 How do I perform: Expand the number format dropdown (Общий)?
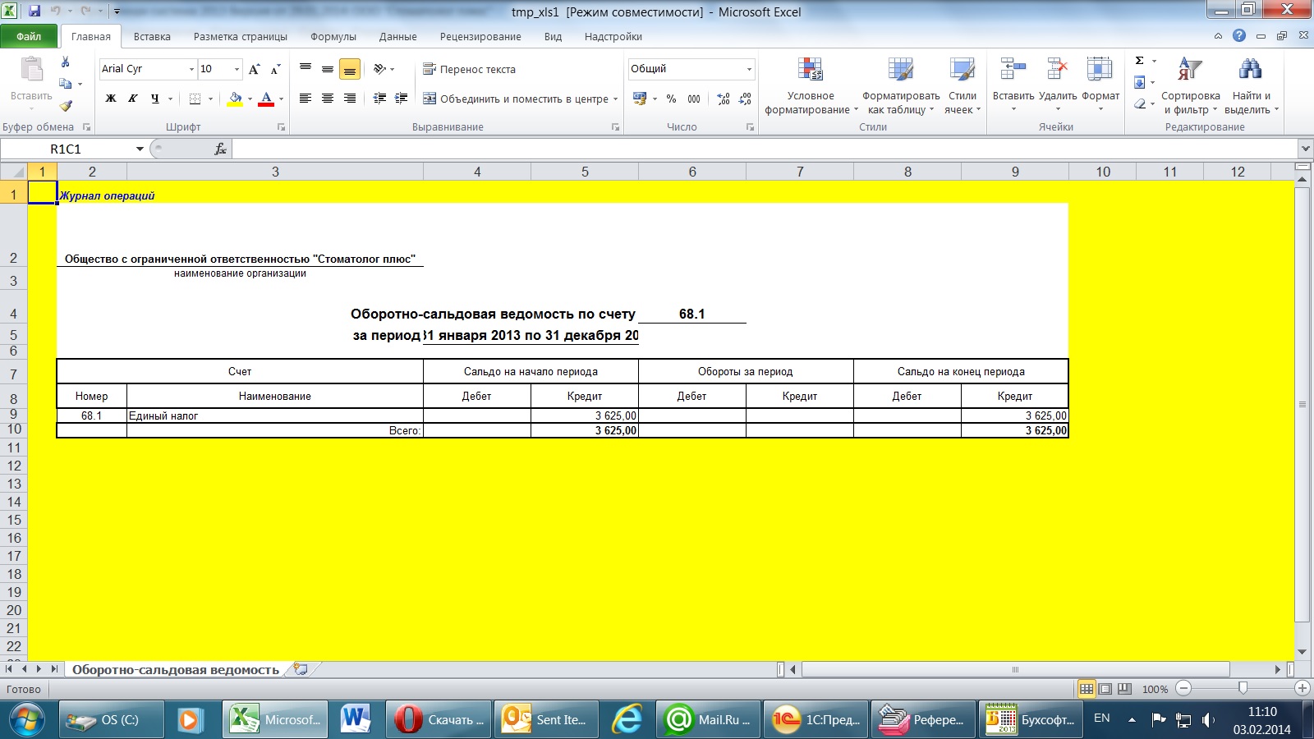(749, 69)
